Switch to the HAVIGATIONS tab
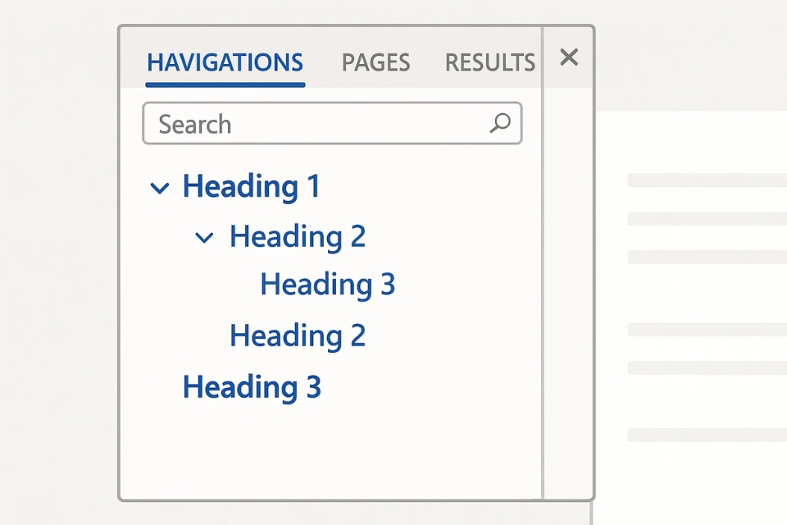The image size is (787, 525). (x=225, y=62)
